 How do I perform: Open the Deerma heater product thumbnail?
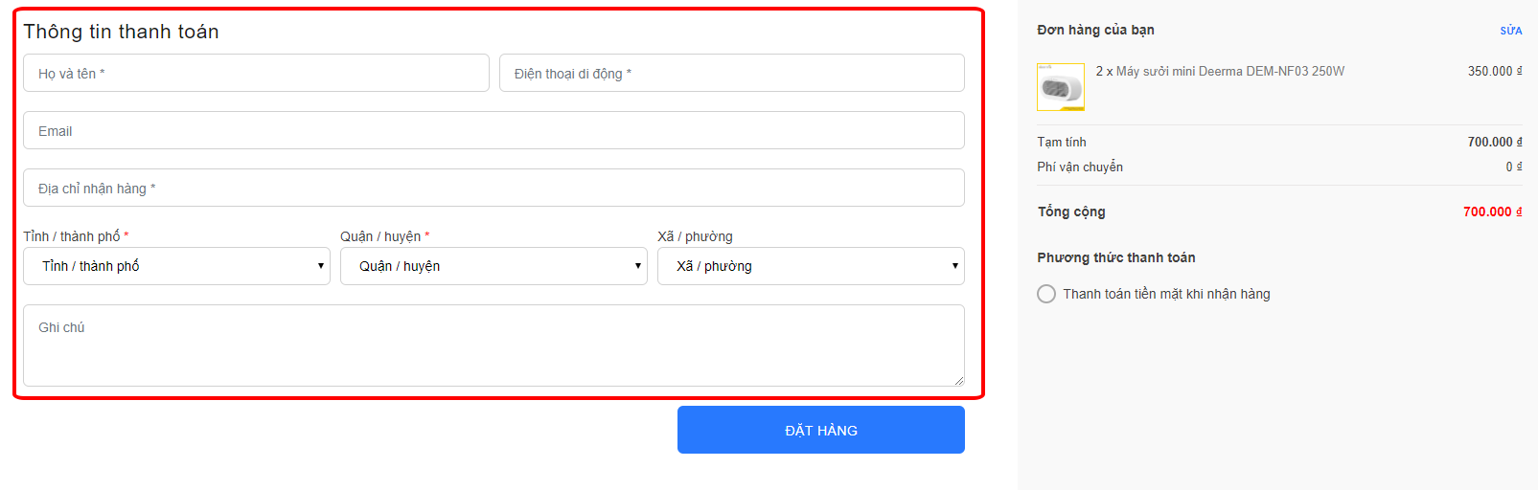[1061, 87]
